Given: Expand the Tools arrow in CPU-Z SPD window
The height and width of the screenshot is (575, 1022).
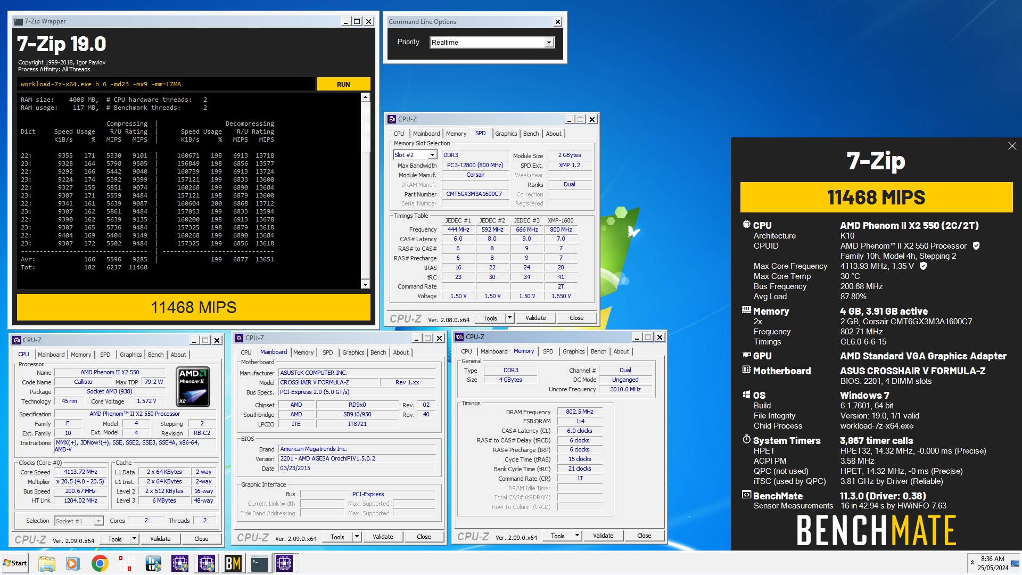Looking at the screenshot, I should [x=509, y=318].
